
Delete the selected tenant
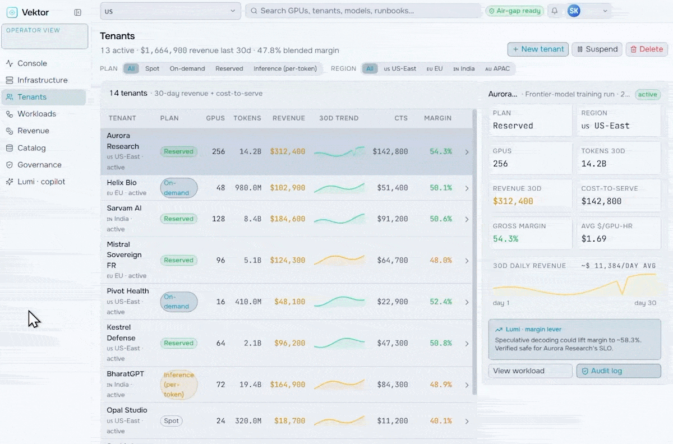(x=647, y=49)
